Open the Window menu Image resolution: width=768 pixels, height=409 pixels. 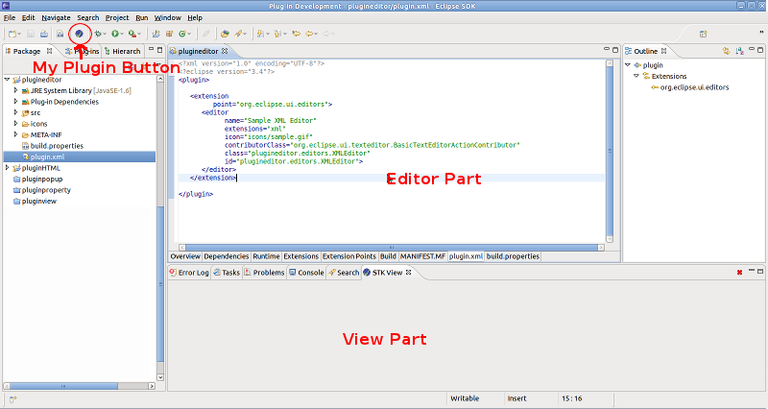click(167, 17)
